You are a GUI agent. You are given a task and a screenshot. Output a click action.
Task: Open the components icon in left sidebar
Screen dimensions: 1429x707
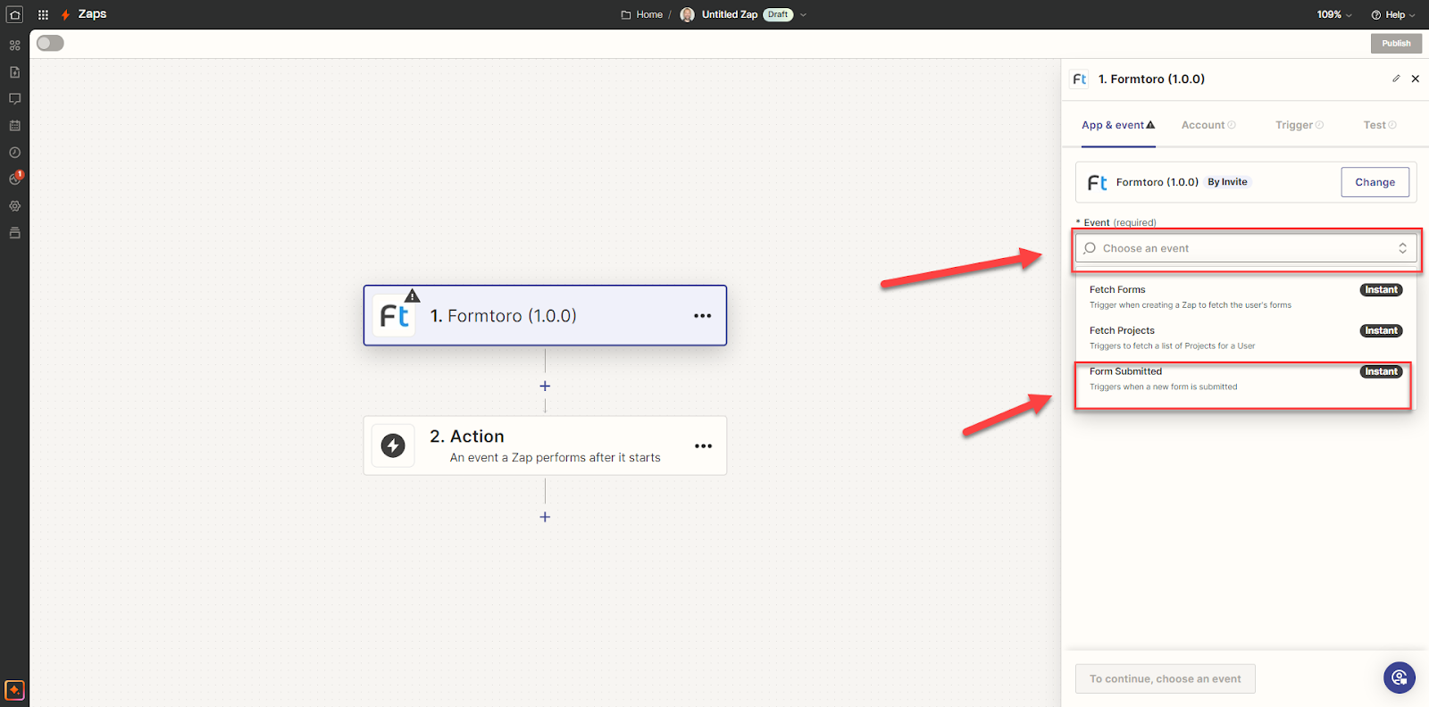pyautogui.click(x=14, y=46)
